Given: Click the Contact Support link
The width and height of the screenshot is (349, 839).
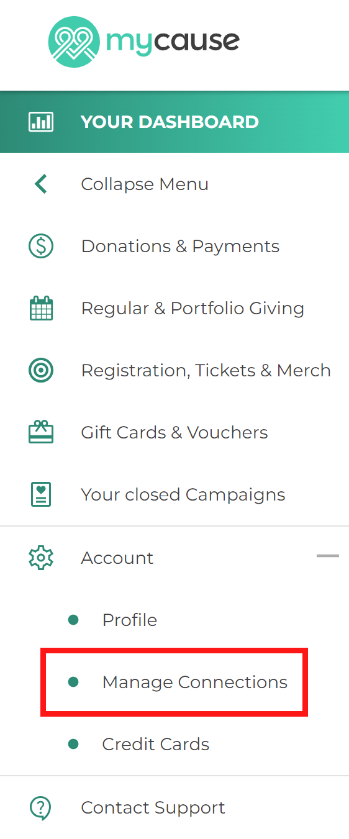Looking at the screenshot, I should [153, 807].
